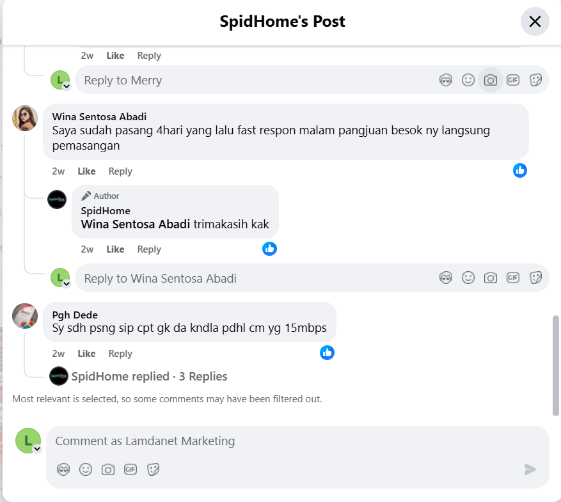561x502 pixels.
Task: Like SpidHome's trimakasih kak reply
Action: pyautogui.click(x=115, y=249)
